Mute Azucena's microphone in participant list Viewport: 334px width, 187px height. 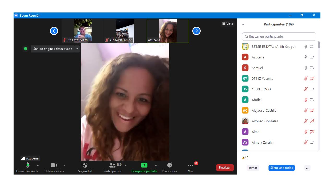tap(306, 57)
